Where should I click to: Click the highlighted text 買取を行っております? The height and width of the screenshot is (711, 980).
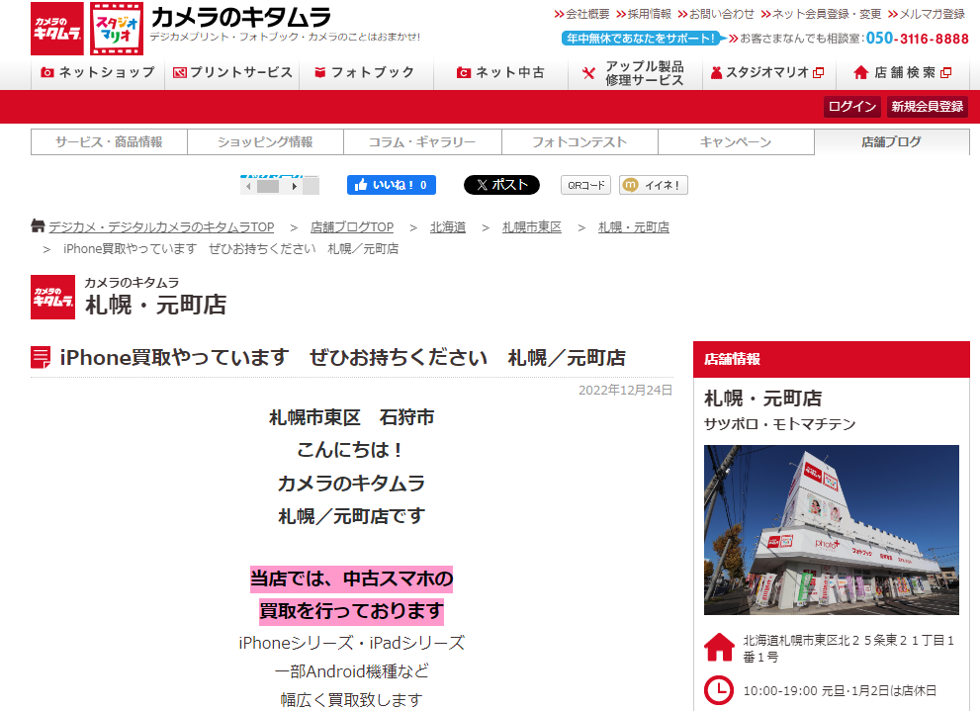[x=352, y=611]
